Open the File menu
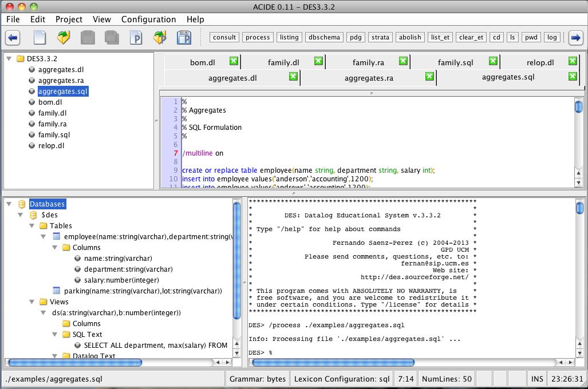 click(x=13, y=19)
